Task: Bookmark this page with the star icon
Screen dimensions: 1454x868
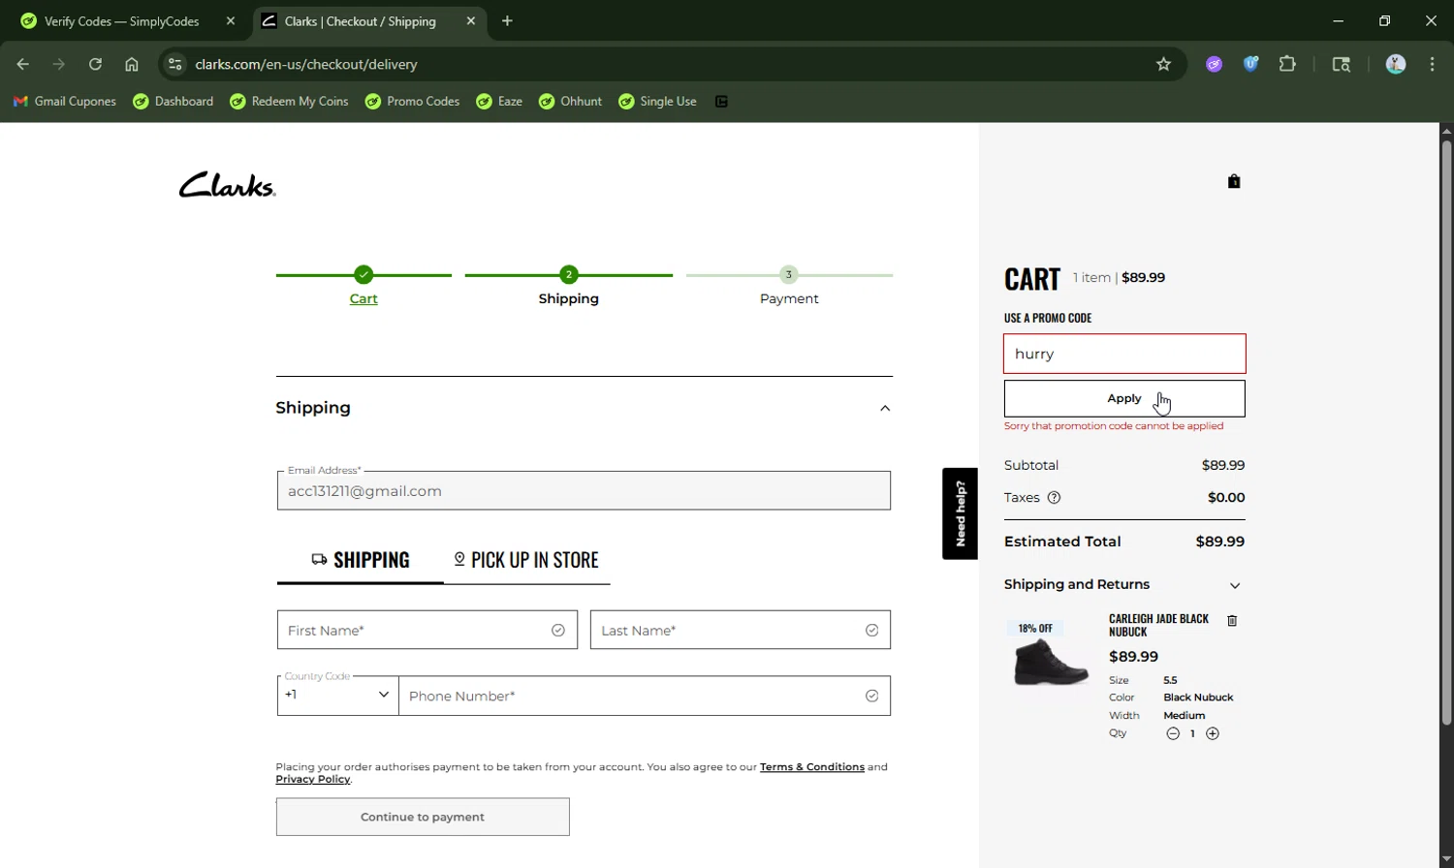Action: [1163, 64]
